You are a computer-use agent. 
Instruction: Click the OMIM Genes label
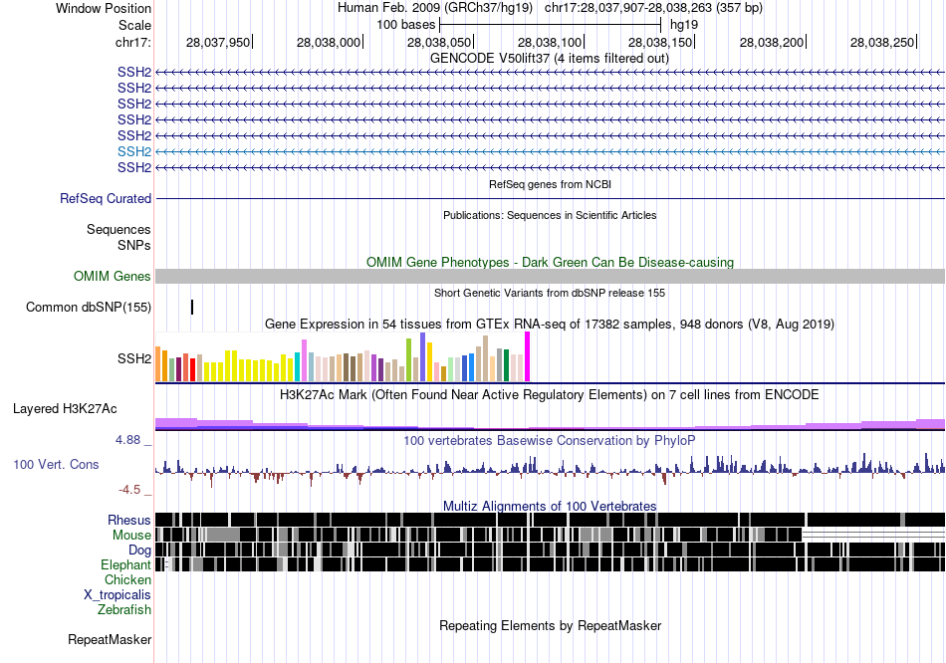pos(113,277)
